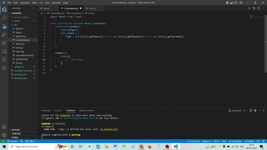Viewport: 267px width, 150px height.
Task: Open Explorer more actions ellipsis
Action: click(x=34, y=8)
